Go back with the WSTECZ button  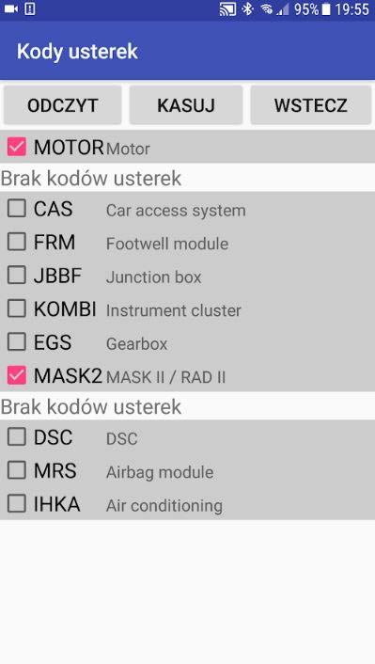click(x=311, y=105)
